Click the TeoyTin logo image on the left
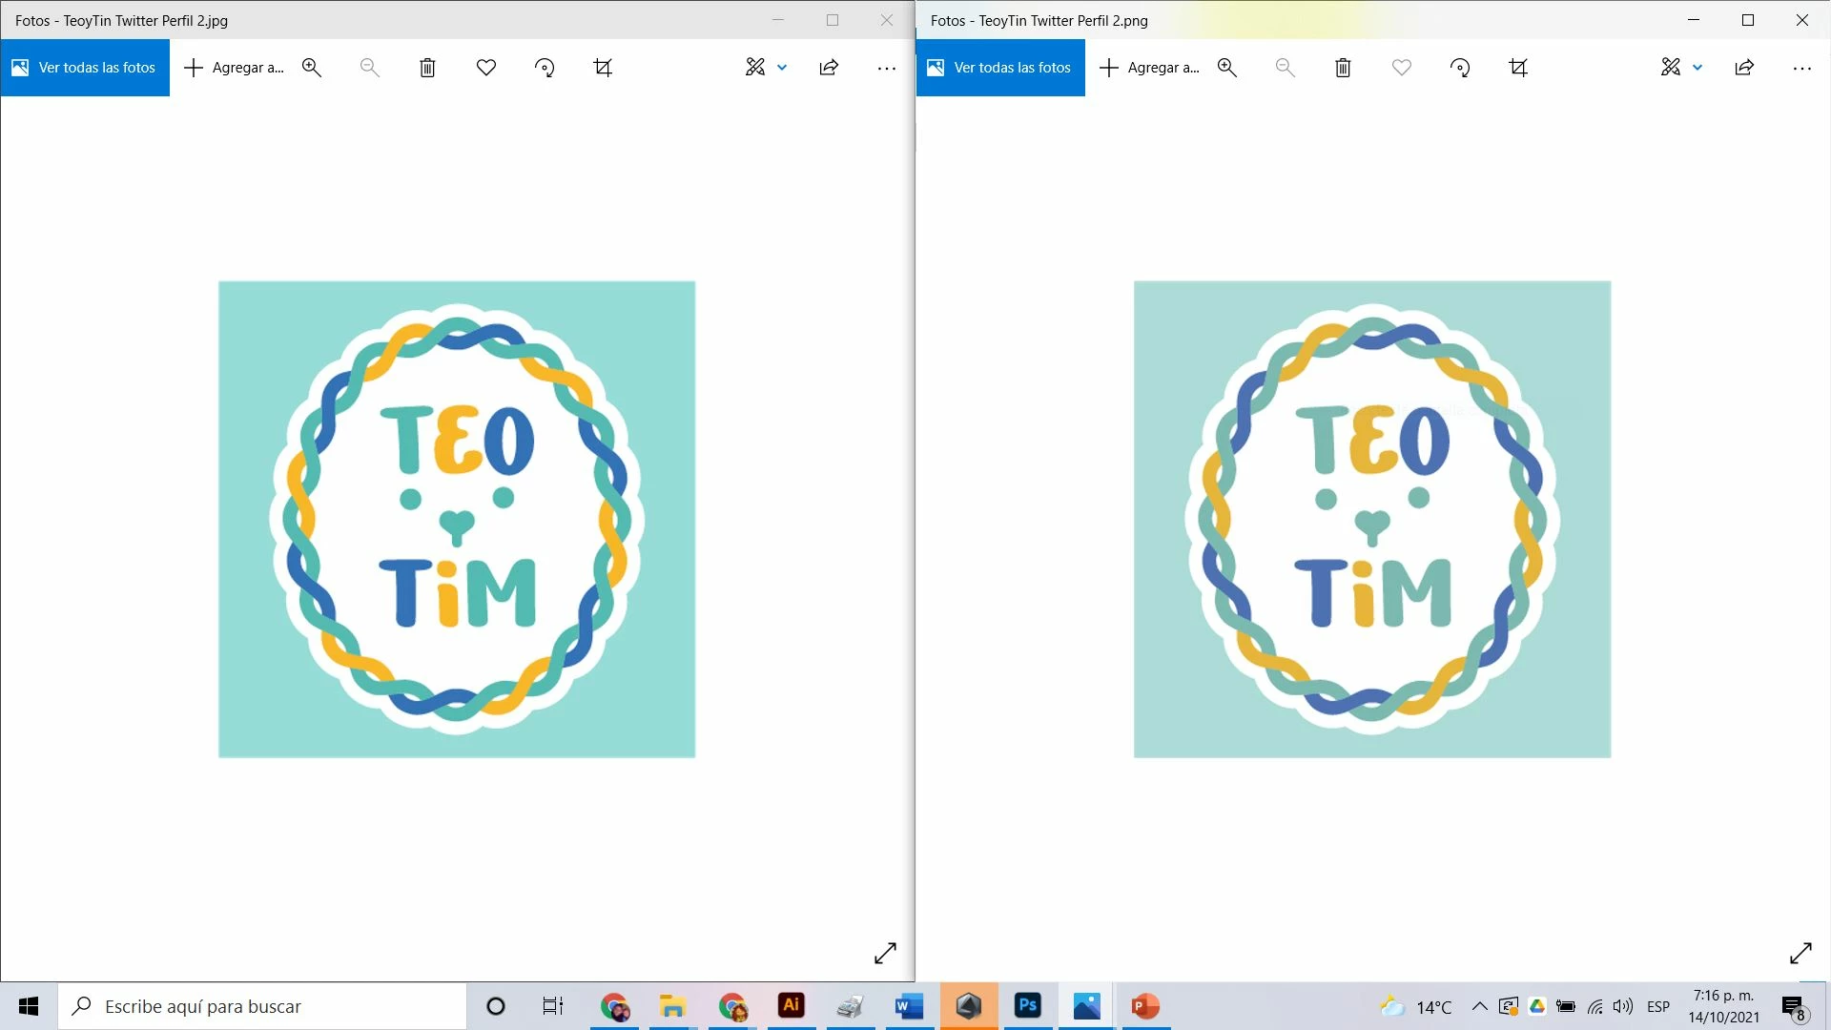This screenshot has height=1030, width=1831. click(x=457, y=520)
